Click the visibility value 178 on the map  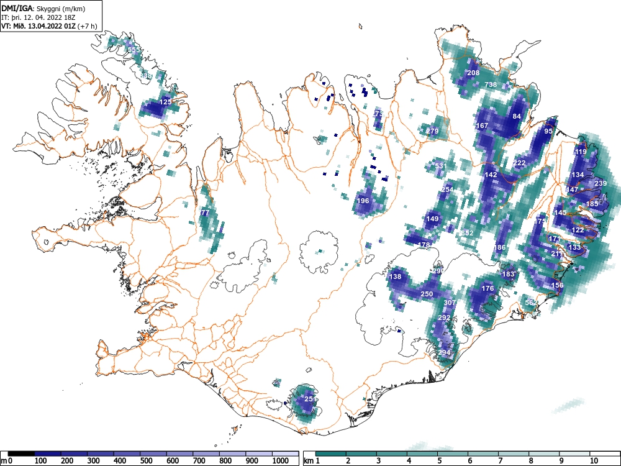pos(424,245)
